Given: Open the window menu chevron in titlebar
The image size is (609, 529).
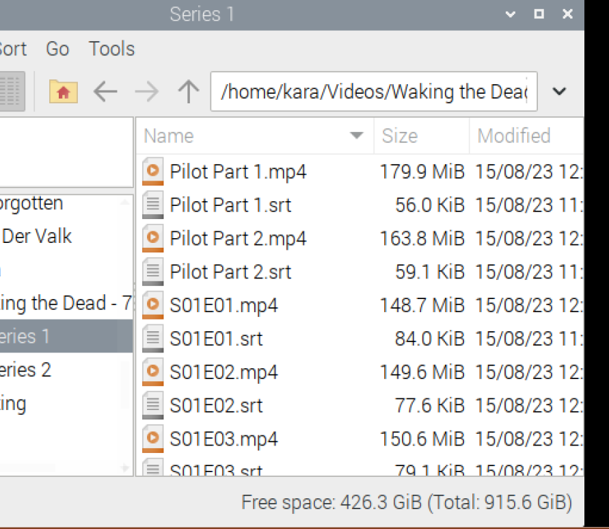Looking at the screenshot, I should point(510,14).
